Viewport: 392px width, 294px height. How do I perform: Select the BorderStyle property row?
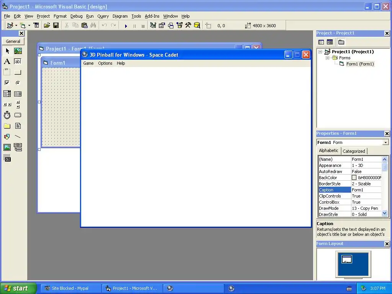coord(350,184)
